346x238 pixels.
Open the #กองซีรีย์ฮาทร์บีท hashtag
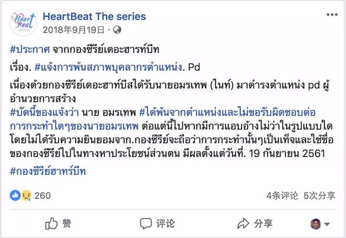click(x=48, y=171)
